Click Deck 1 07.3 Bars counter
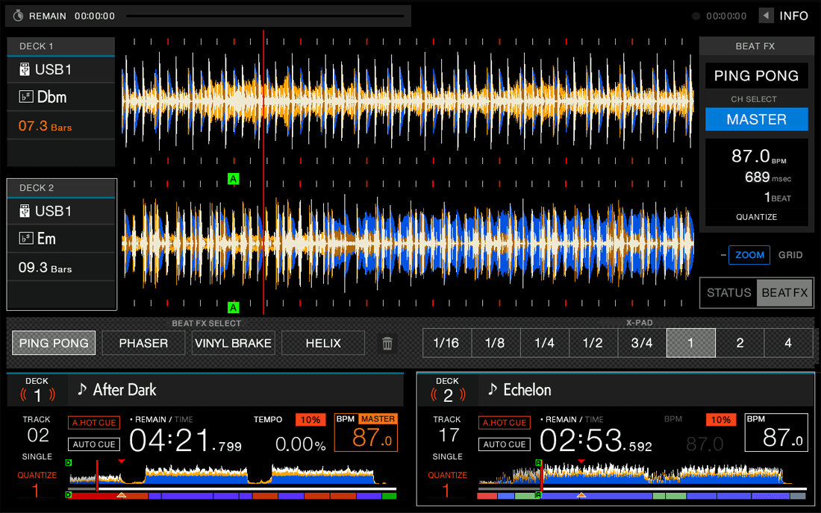The image size is (821, 513). coord(45,126)
